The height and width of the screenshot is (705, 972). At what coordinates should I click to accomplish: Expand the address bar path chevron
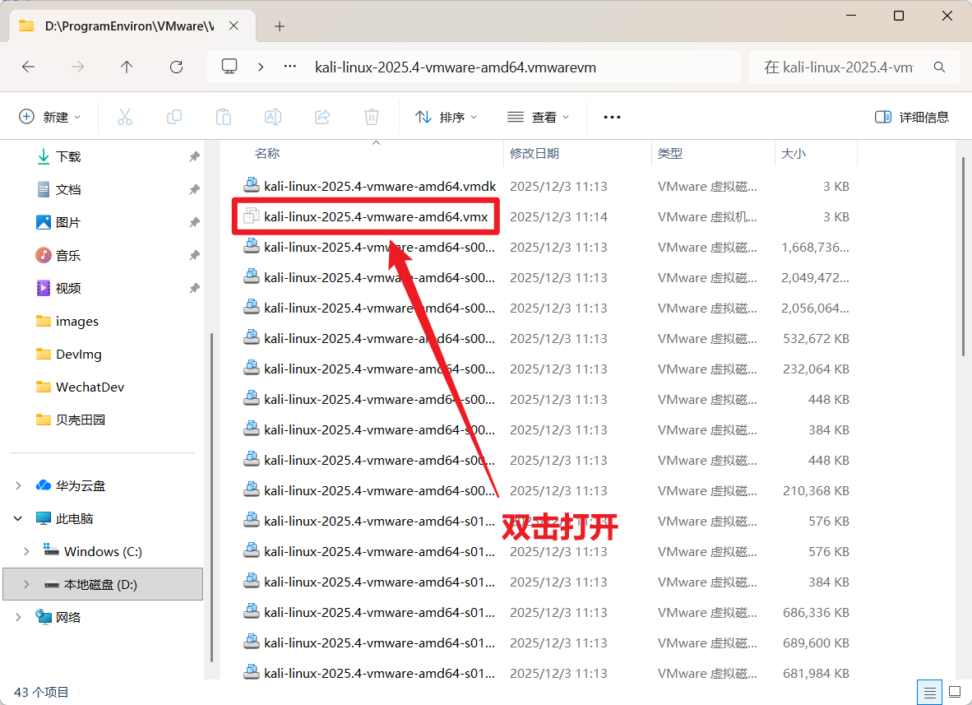pos(261,67)
